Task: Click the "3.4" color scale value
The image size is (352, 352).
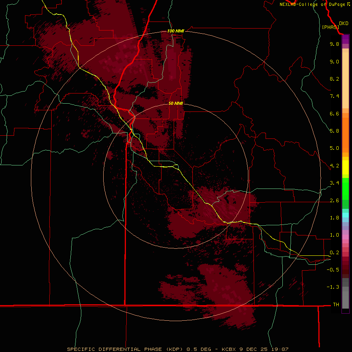Action: [334, 183]
